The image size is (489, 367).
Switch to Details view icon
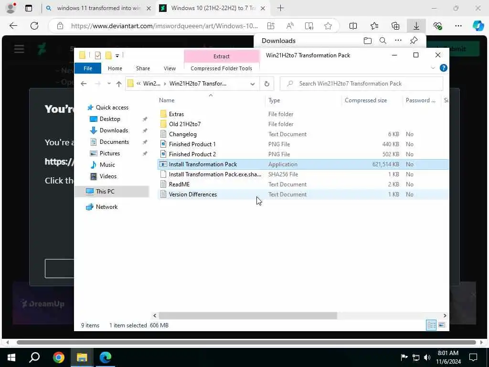point(431,325)
